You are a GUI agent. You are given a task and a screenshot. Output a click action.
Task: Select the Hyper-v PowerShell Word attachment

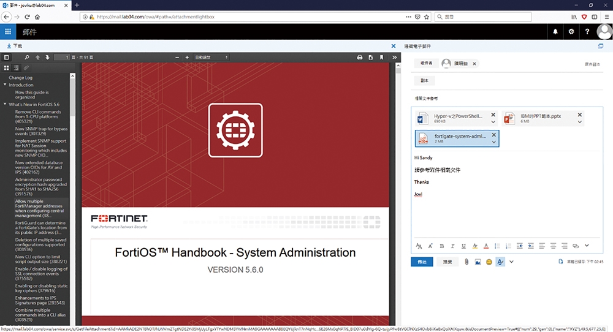456,118
